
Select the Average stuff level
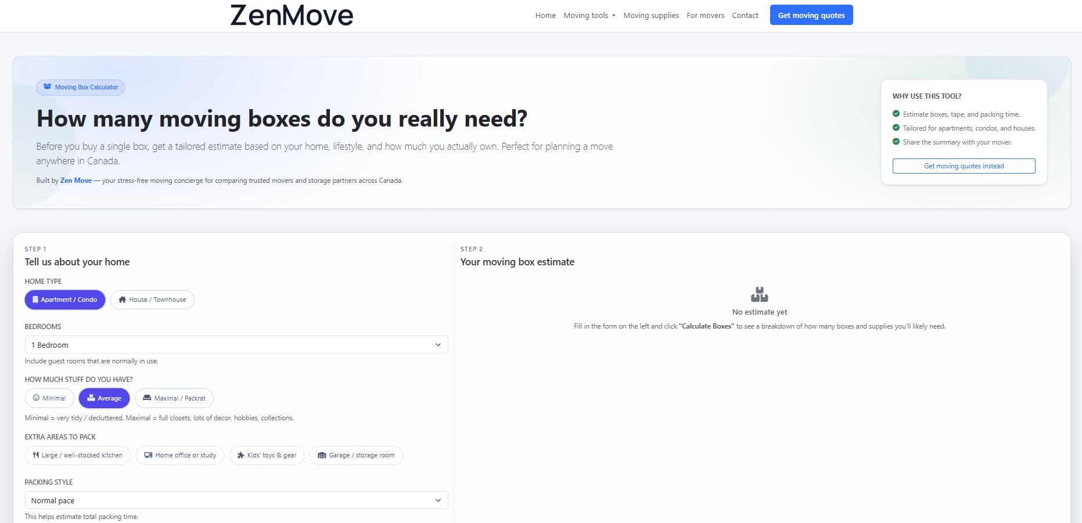pyautogui.click(x=104, y=398)
